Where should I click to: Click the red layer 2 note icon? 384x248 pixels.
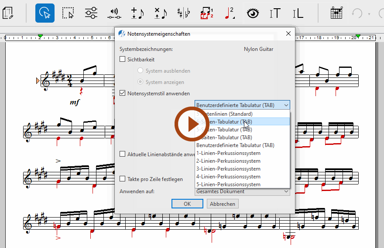pyautogui.click(x=229, y=13)
